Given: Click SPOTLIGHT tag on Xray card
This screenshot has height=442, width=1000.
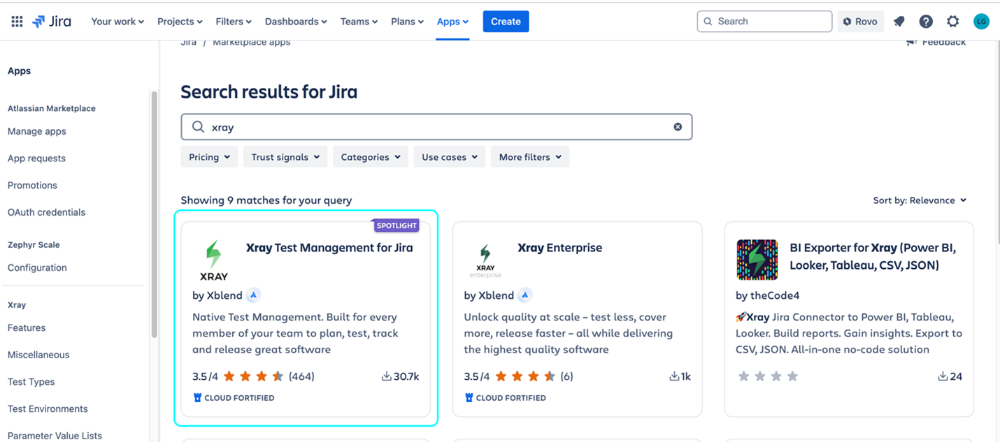Looking at the screenshot, I should [x=397, y=226].
